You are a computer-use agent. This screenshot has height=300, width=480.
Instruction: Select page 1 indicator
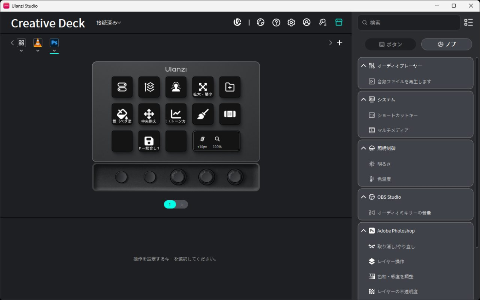(x=170, y=205)
